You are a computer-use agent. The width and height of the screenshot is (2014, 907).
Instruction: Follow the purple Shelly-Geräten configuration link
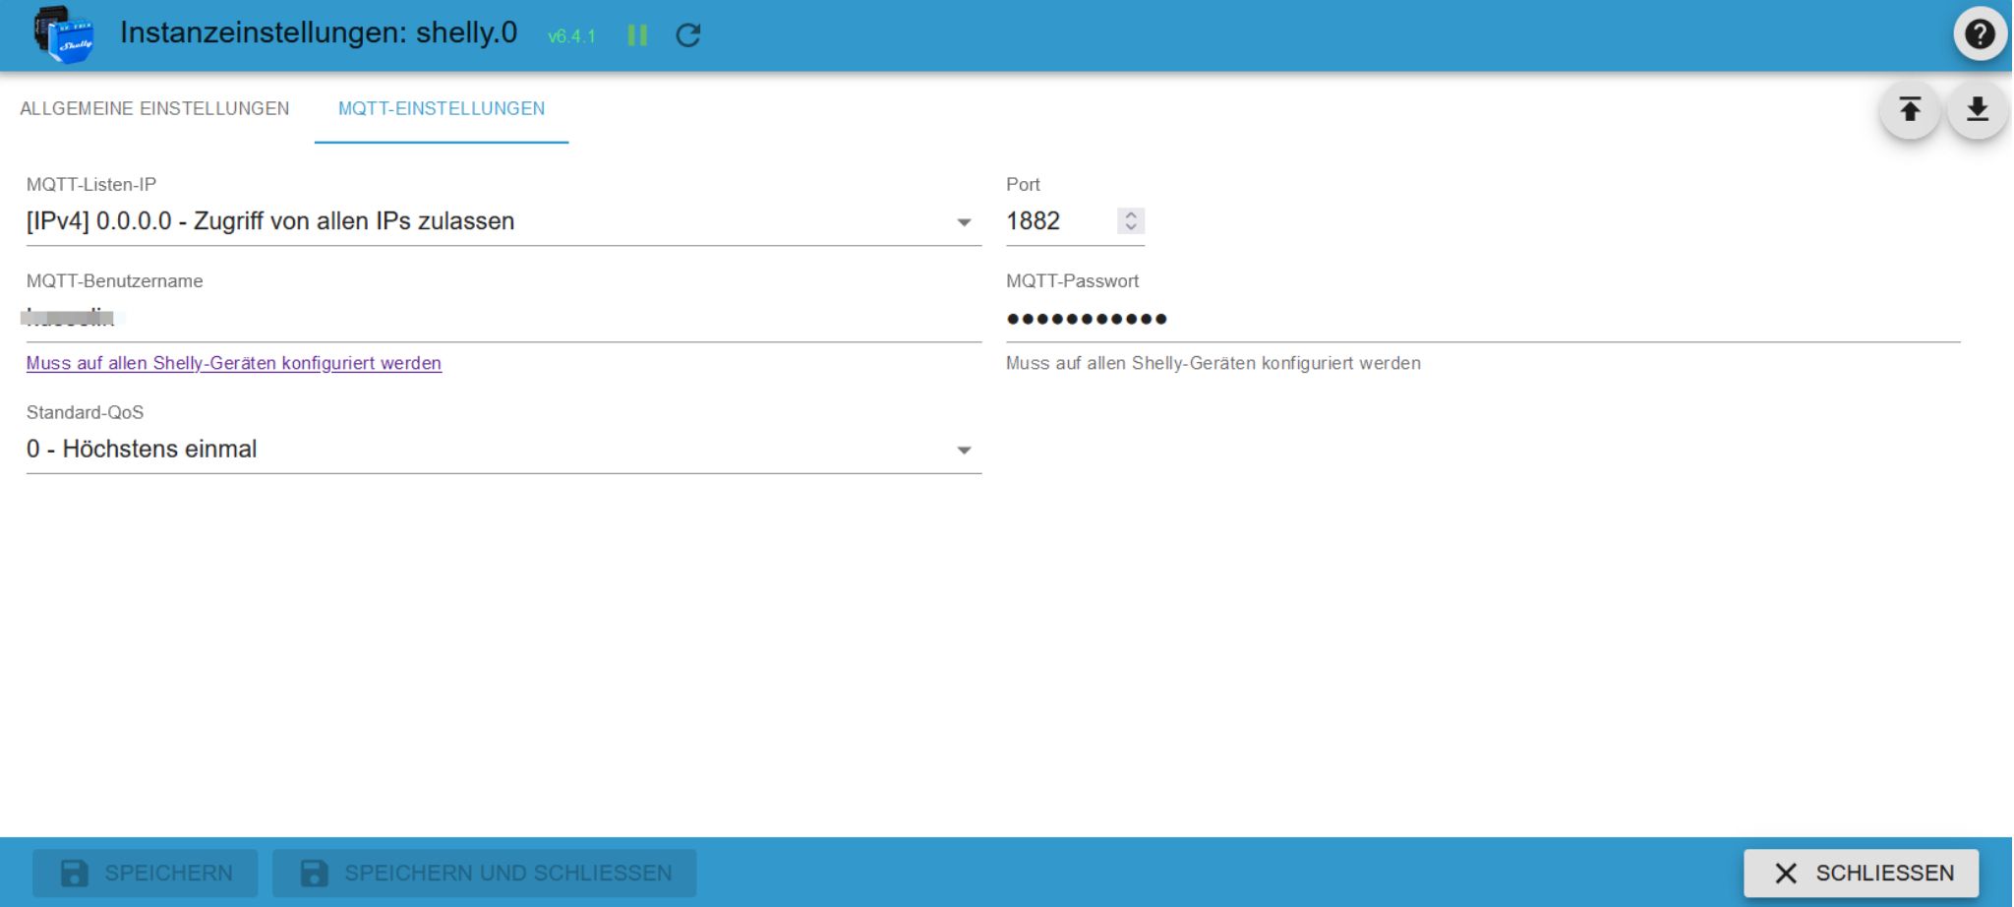point(234,363)
